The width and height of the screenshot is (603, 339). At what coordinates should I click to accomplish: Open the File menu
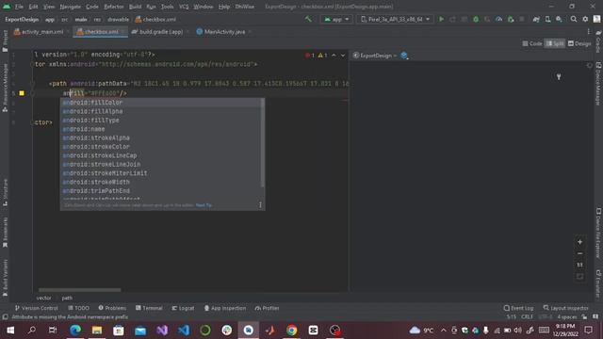pos(19,7)
